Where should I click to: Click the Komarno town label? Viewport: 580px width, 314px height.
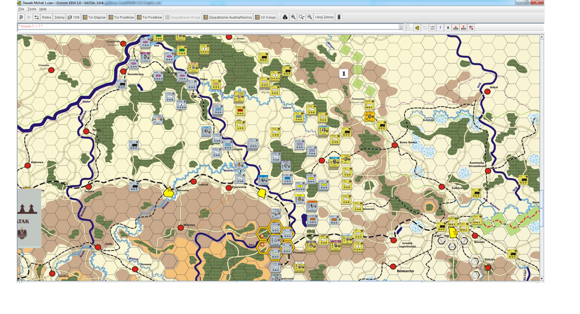406,271
